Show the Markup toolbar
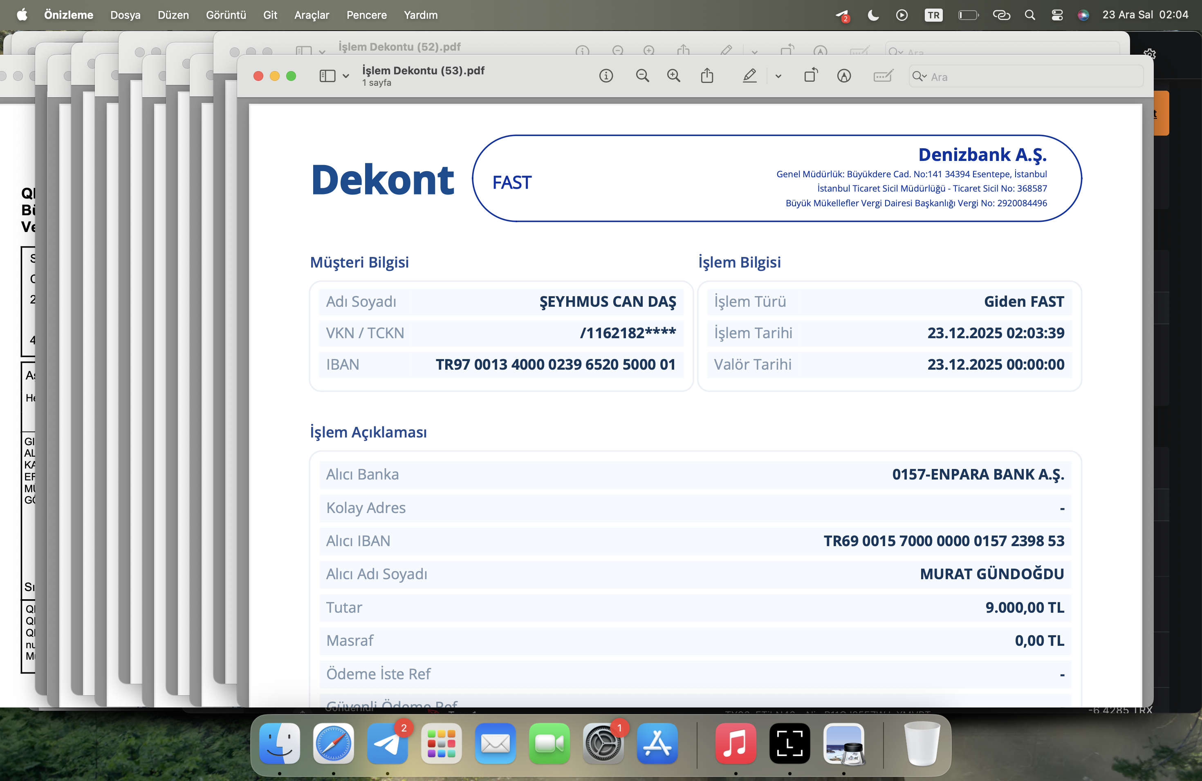 click(844, 76)
